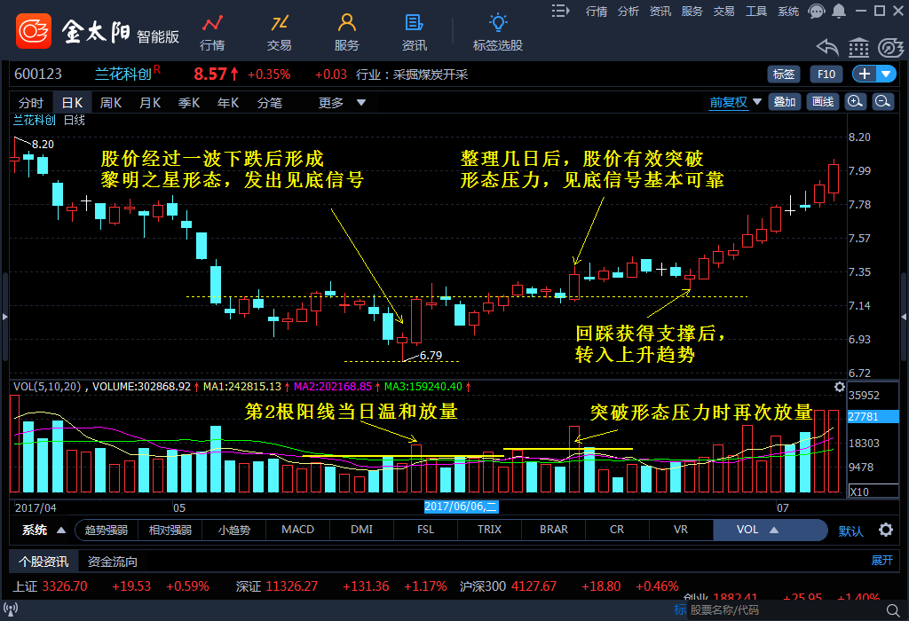Zoom in on the chart with the magnifier icon

854,101
